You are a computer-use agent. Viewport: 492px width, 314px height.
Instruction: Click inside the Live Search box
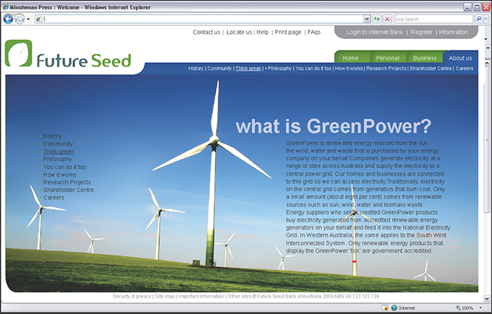tap(434, 19)
